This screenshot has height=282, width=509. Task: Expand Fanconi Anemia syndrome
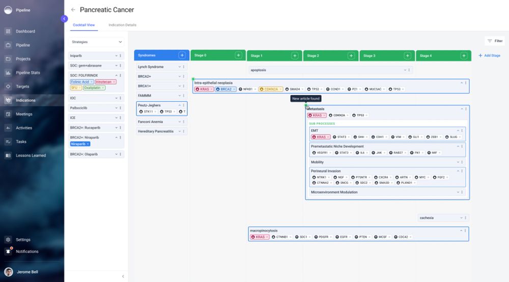[x=179, y=122]
